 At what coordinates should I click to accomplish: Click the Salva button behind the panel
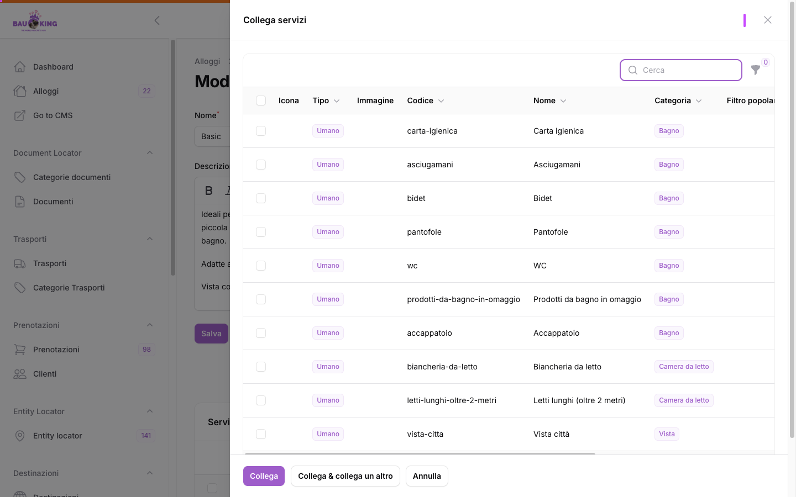211,334
